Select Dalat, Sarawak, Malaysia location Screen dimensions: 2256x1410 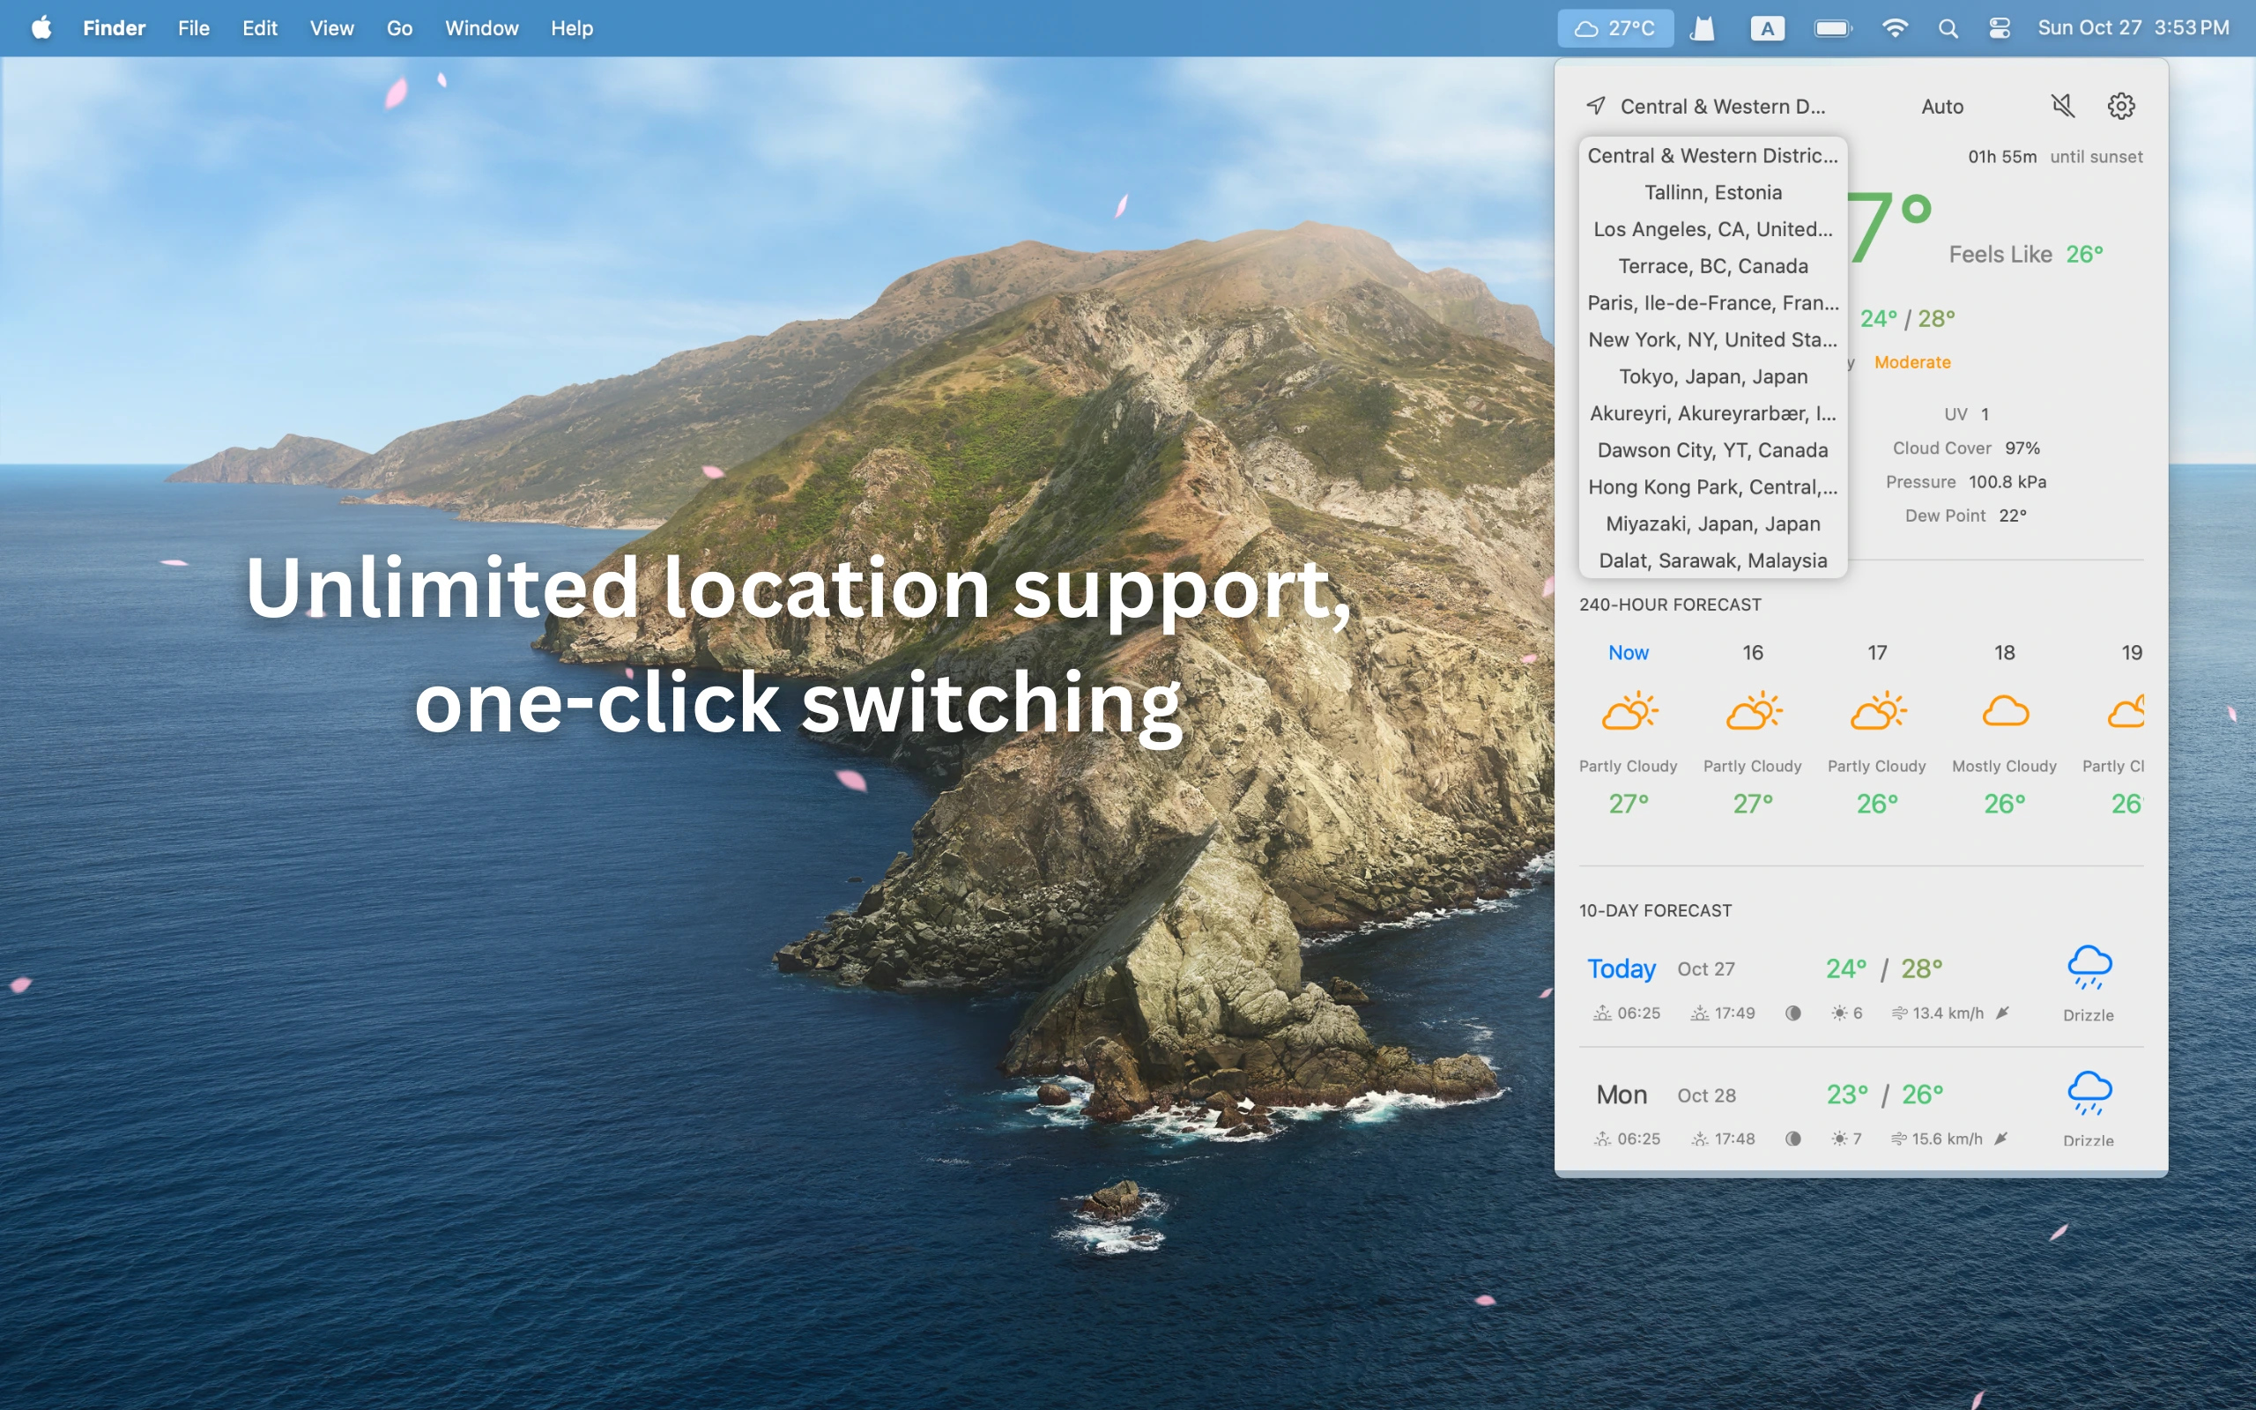coord(1712,560)
